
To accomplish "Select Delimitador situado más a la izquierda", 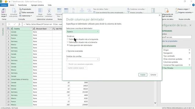I will pyautogui.click(x=68, y=39).
